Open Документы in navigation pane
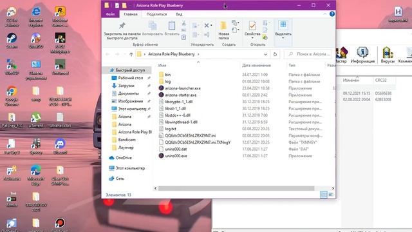412x232 pixels. pos(128,93)
